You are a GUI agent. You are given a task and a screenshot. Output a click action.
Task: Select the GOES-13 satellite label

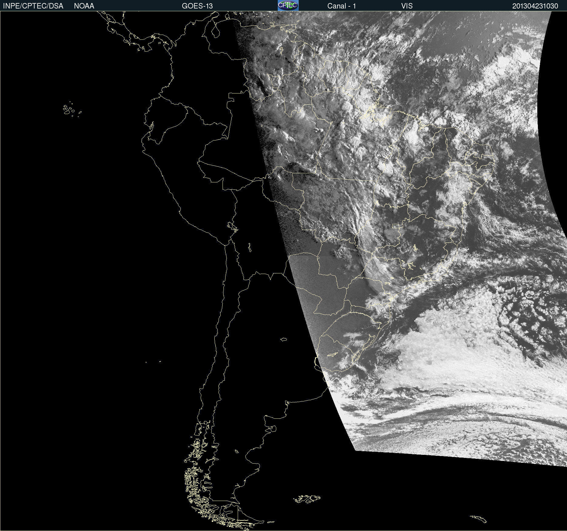tap(197, 6)
